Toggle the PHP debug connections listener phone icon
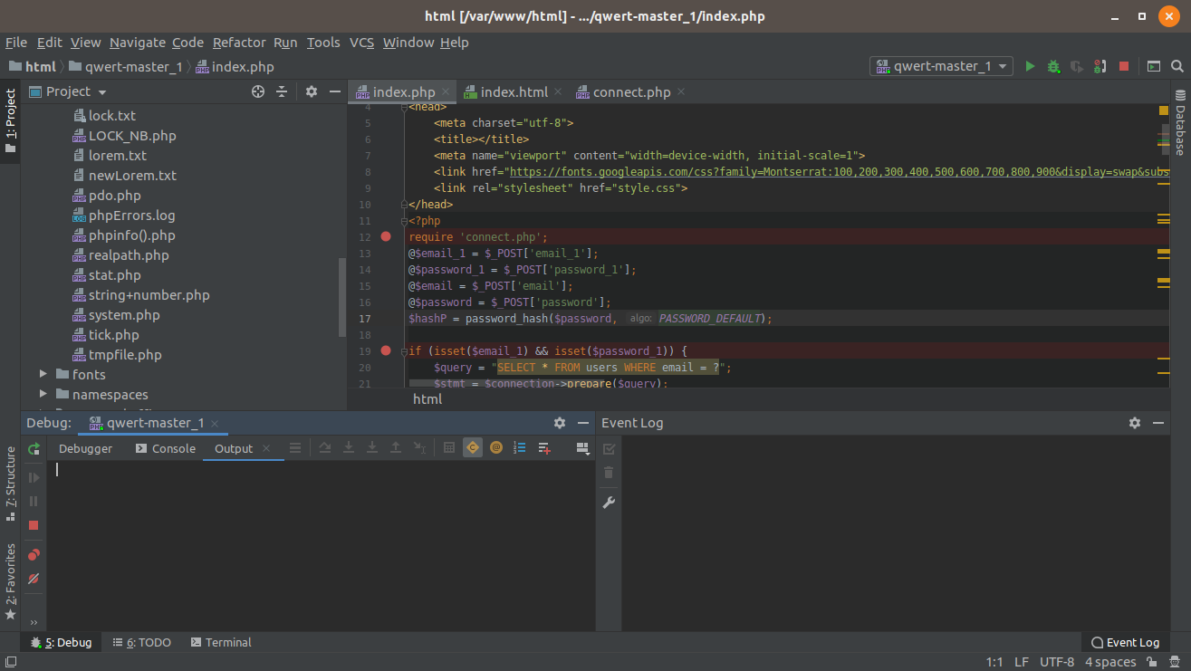 pyautogui.click(x=1100, y=66)
